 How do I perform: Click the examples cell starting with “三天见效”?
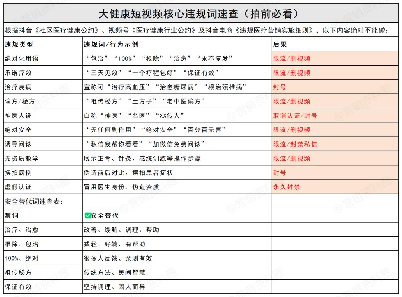coord(177,73)
